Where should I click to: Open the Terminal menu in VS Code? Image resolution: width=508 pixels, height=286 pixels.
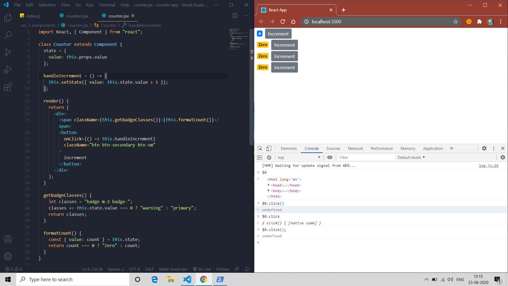(107, 5)
